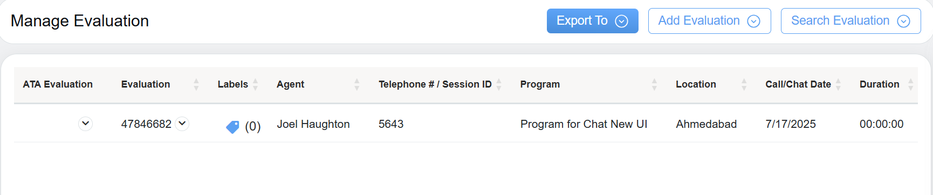This screenshot has width=933, height=195.
Task: Click the ATA Evaluation column header
Action: click(58, 84)
